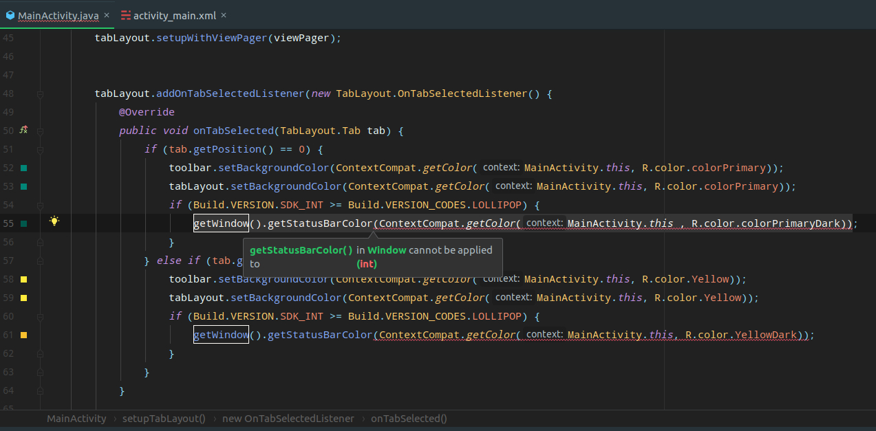Select MainActivity in the breadcrumb bar

(x=76, y=418)
